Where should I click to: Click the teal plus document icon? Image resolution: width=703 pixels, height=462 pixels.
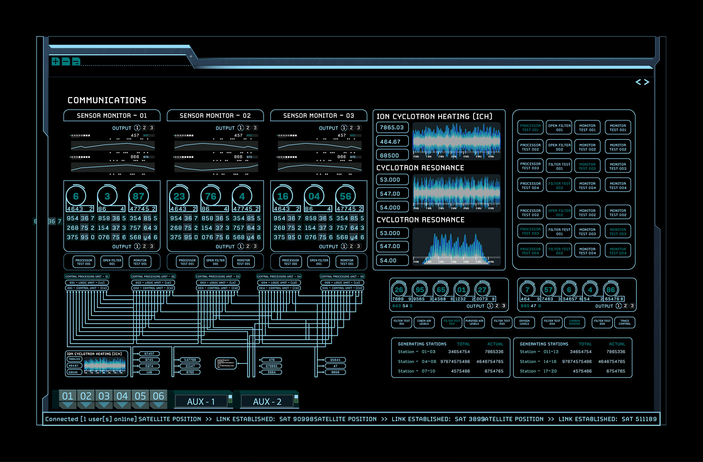(x=55, y=61)
